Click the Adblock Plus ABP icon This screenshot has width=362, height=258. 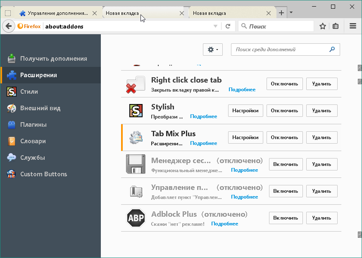pyautogui.click(x=136, y=218)
